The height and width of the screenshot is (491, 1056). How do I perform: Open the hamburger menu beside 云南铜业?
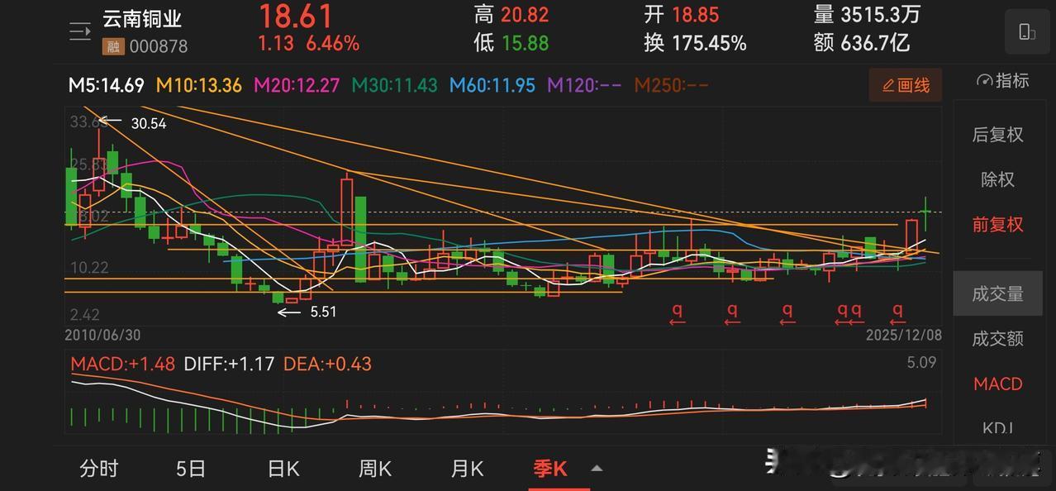[80, 32]
